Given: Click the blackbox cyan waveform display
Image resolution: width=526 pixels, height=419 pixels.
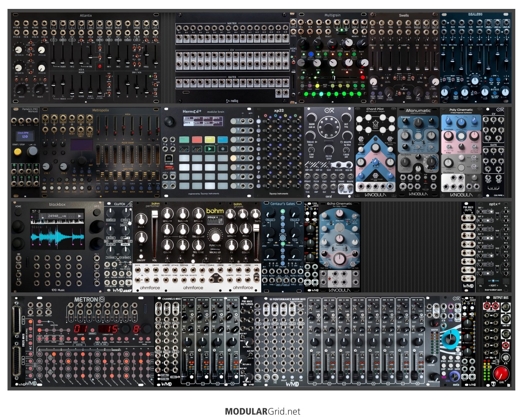Looking at the screenshot, I should pos(57,237).
